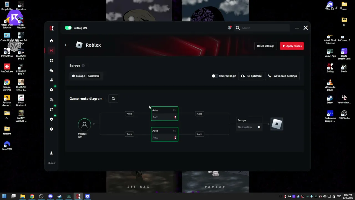Open the upper Auto EU route node
Screen dimensions: 355x200
[164, 114]
